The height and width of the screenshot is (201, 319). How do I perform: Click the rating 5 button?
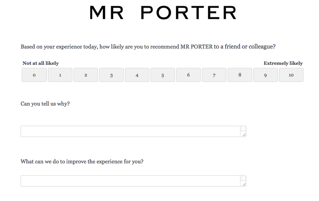[x=163, y=75]
